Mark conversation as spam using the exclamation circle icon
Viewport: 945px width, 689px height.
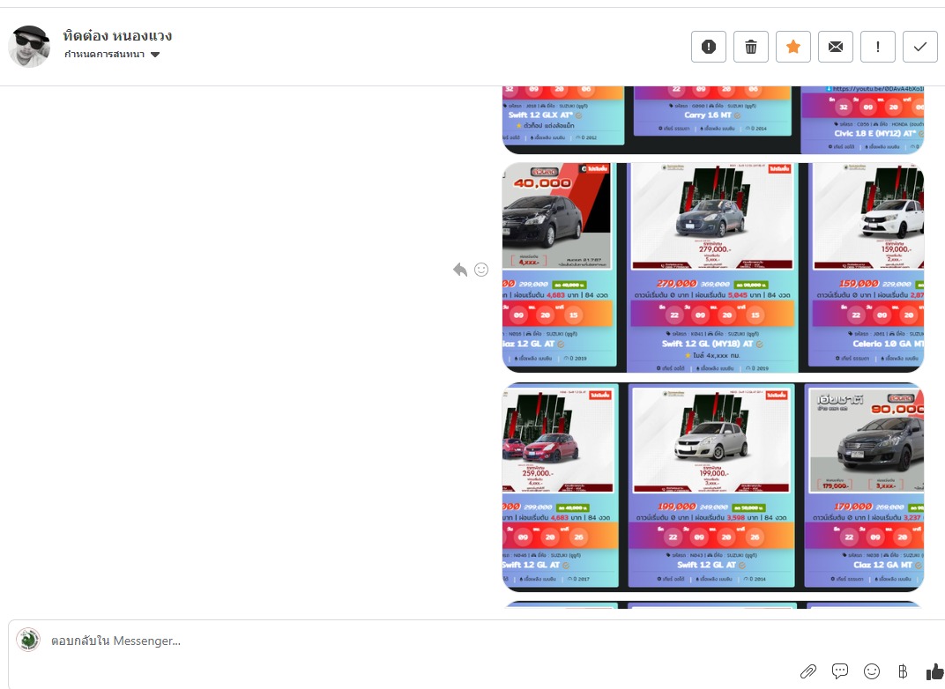[x=708, y=47]
